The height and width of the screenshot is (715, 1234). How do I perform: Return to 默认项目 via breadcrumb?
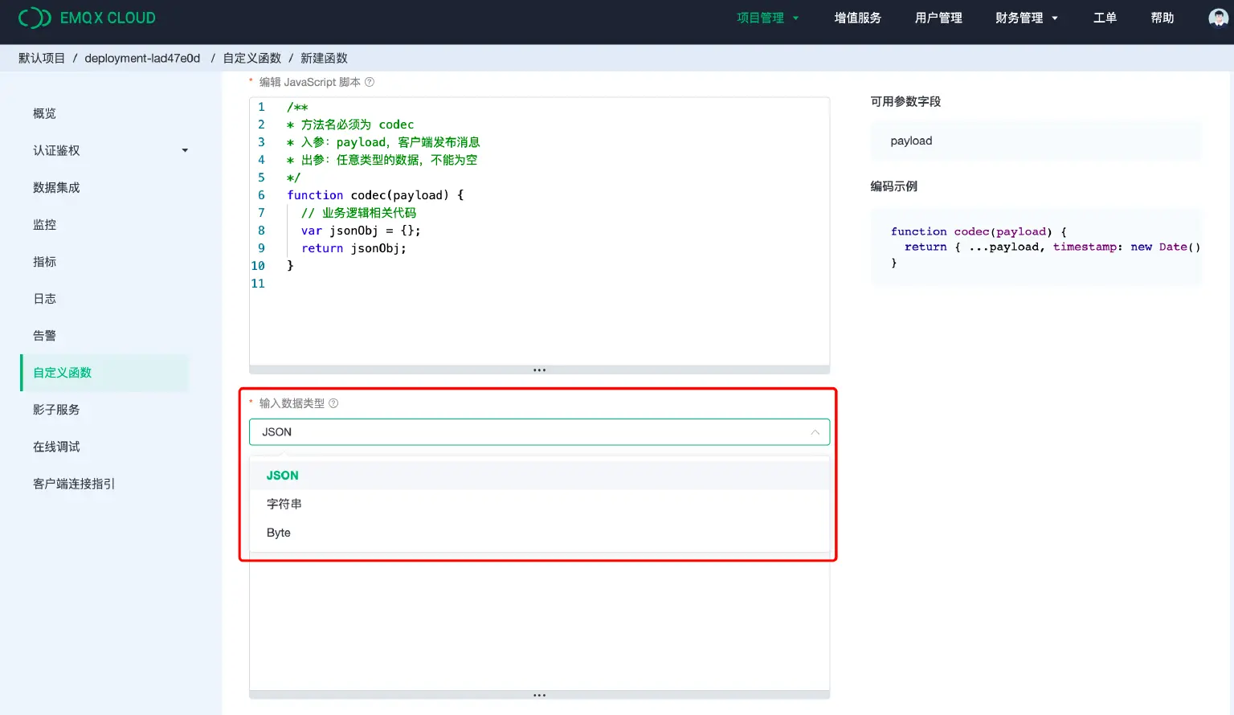41,57
